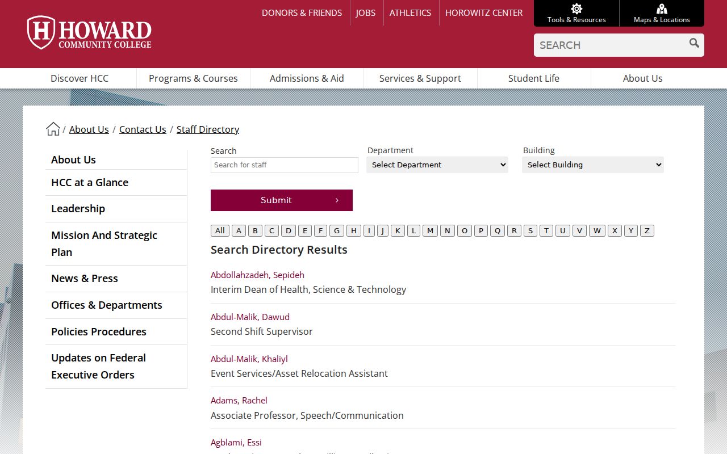Open the Select Building dropdown
Image resolution: width=727 pixels, height=454 pixels.
pyautogui.click(x=593, y=165)
